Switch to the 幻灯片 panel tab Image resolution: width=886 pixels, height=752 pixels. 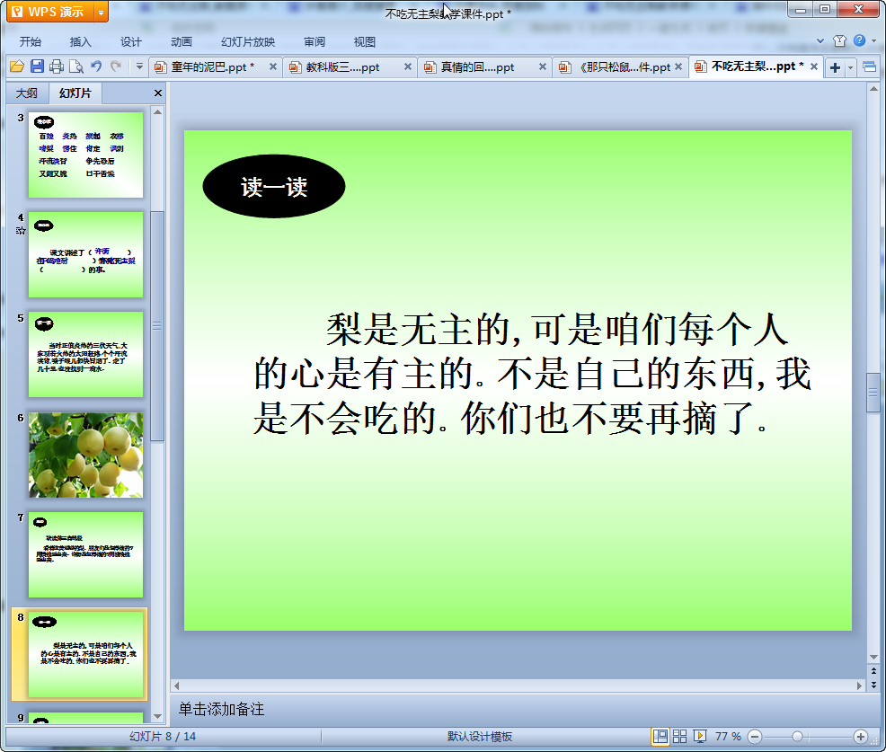point(75,93)
